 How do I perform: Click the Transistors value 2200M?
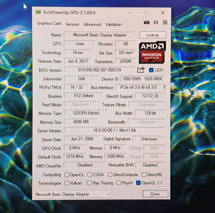tap(125, 61)
